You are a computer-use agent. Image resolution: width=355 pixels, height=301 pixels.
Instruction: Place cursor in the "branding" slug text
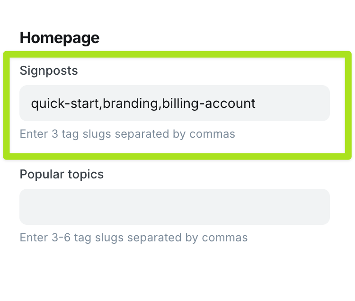tap(130, 103)
